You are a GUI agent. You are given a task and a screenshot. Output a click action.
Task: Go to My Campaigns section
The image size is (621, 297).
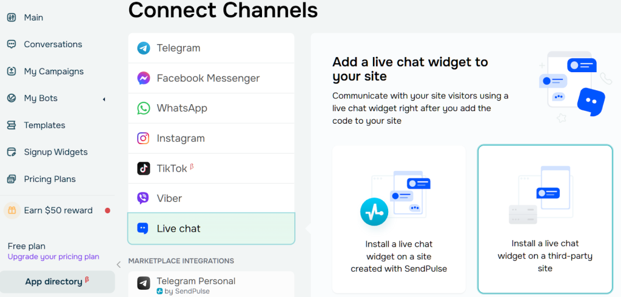[53, 72]
